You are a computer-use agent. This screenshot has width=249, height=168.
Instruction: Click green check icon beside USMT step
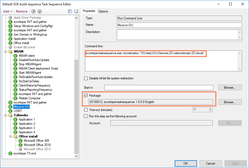10,111
